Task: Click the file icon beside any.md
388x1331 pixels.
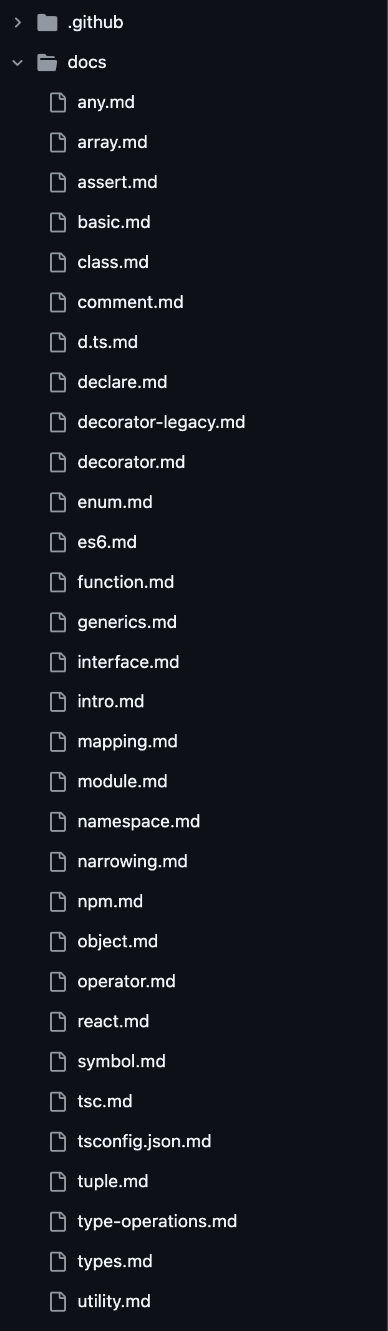Action: click(x=58, y=102)
